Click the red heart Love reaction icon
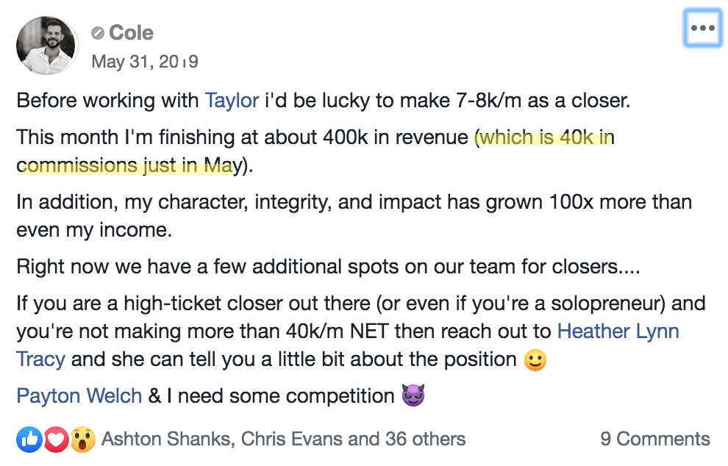This screenshot has height=466, width=728. pyautogui.click(x=56, y=440)
